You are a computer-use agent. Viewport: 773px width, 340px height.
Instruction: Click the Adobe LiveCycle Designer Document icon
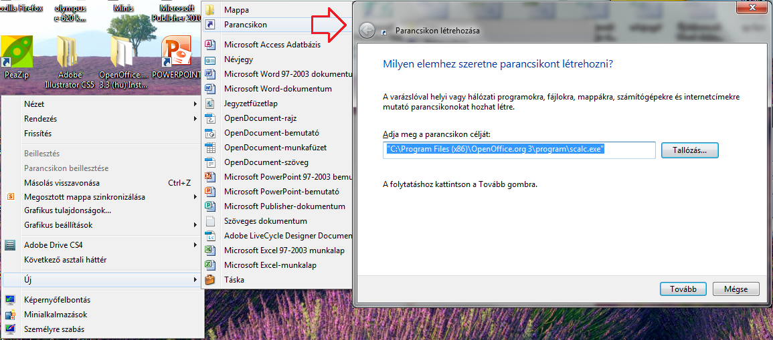[211, 236]
